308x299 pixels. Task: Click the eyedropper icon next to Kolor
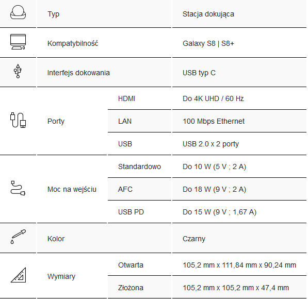click(18, 237)
